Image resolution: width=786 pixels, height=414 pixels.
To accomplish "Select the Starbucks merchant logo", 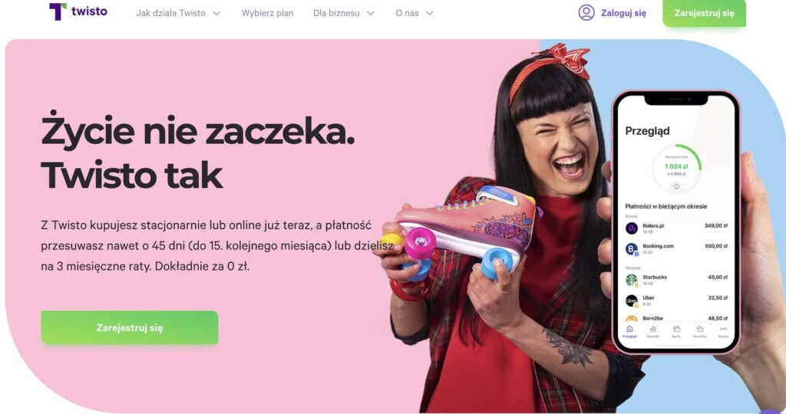I will pos(632,280).
